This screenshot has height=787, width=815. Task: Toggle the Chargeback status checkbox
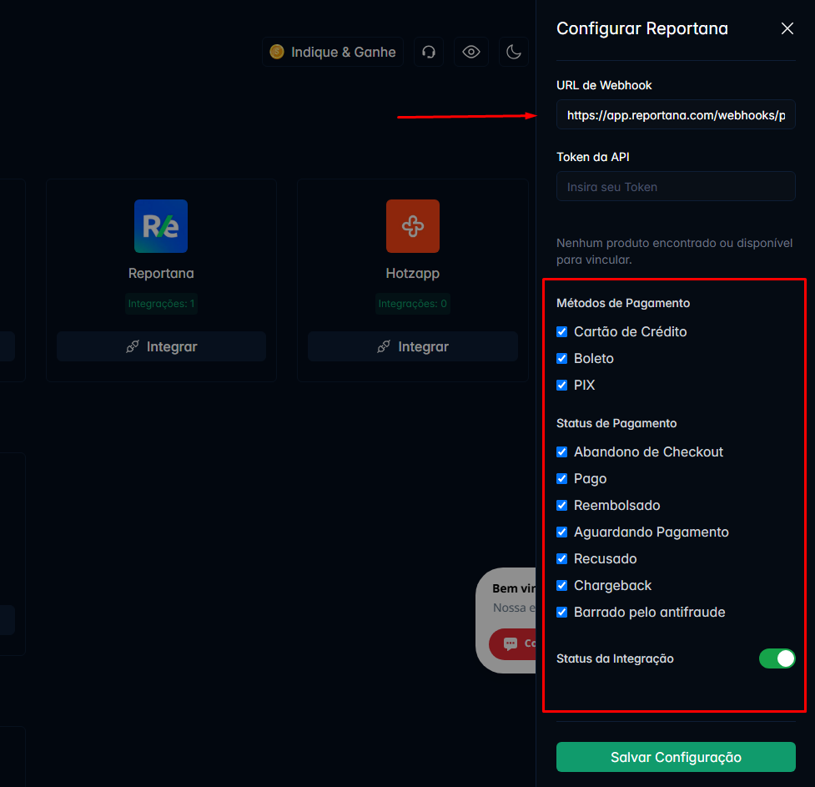click(x=562, y=586)
